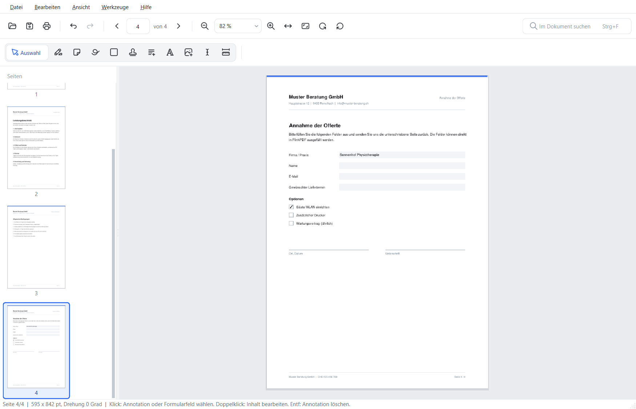This screenshot has height=409, width=636.
Task: Print the document
Action: 47,26
